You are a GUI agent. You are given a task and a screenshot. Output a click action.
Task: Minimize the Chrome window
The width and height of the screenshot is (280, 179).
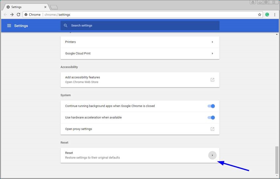[x=260, y=2]
